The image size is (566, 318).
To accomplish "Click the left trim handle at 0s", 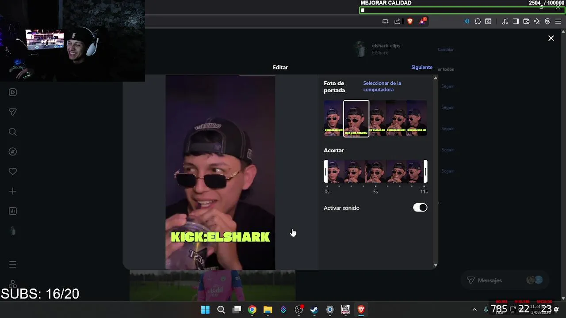I will [x=326, y=171].
